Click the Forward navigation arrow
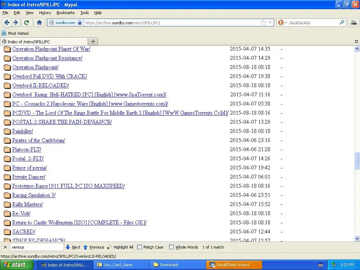Image resolution: width=360 pixels, height=270 pixels. (15, 22)
